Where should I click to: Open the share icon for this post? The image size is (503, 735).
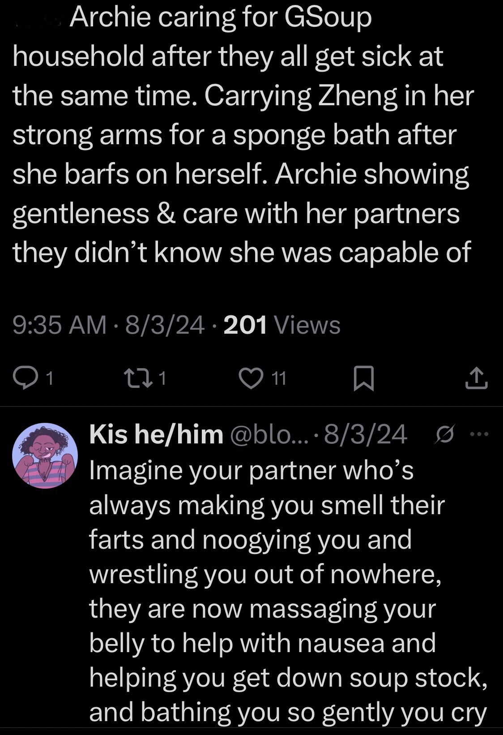(476, 378)
